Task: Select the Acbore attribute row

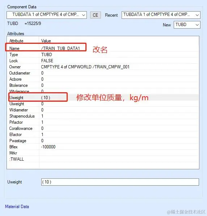Action: 103,79
